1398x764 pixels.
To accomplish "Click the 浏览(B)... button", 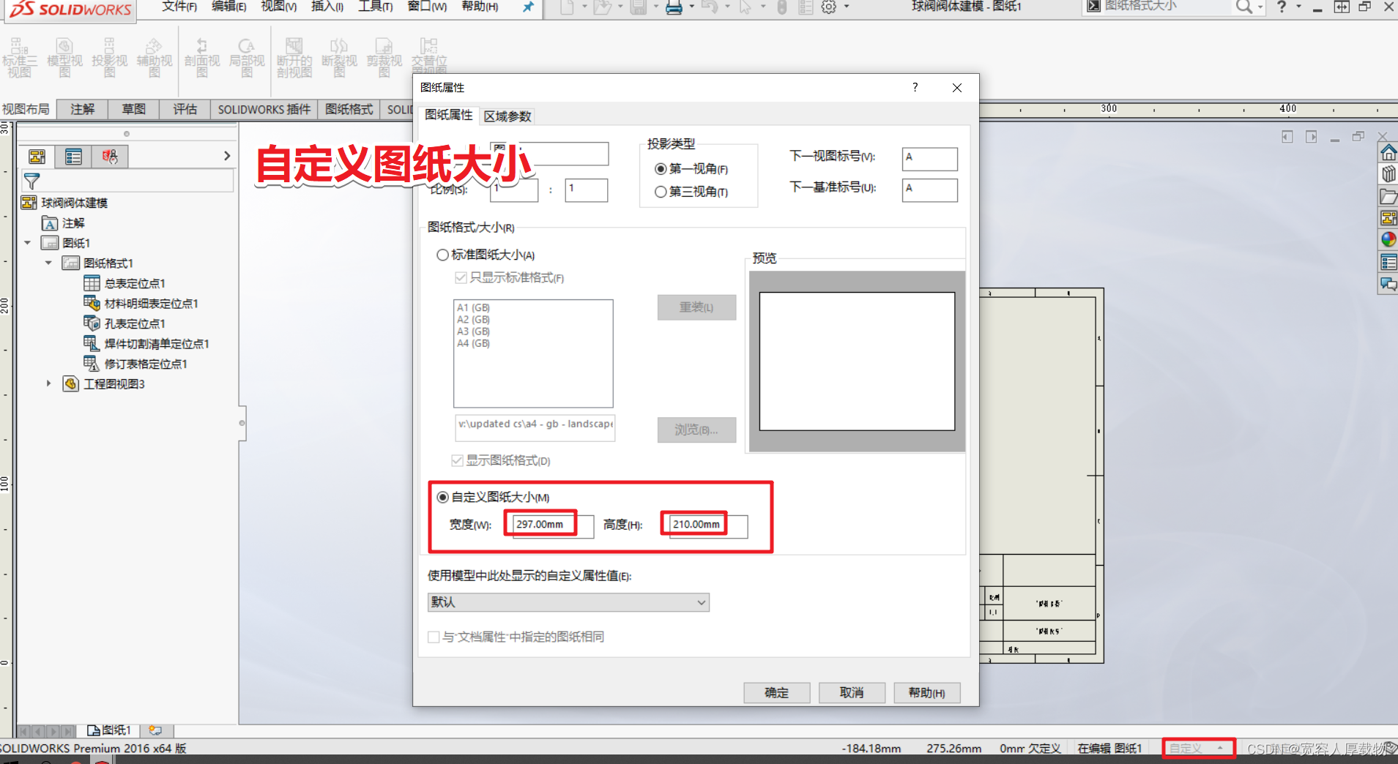I will [x=696, y=430].
